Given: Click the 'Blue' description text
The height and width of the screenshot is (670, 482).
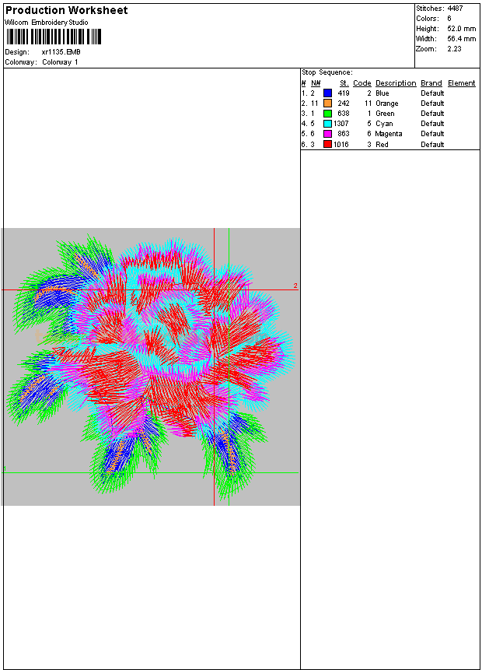Looking at the screenshot, I should click(x=382, y=93).
